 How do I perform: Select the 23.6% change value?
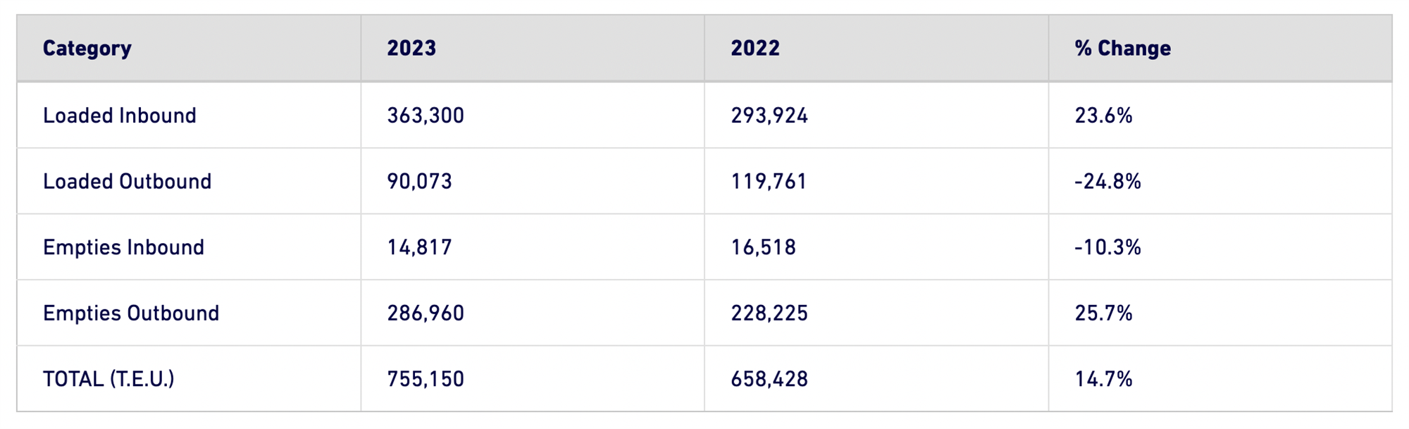(x=1103, y=116)
